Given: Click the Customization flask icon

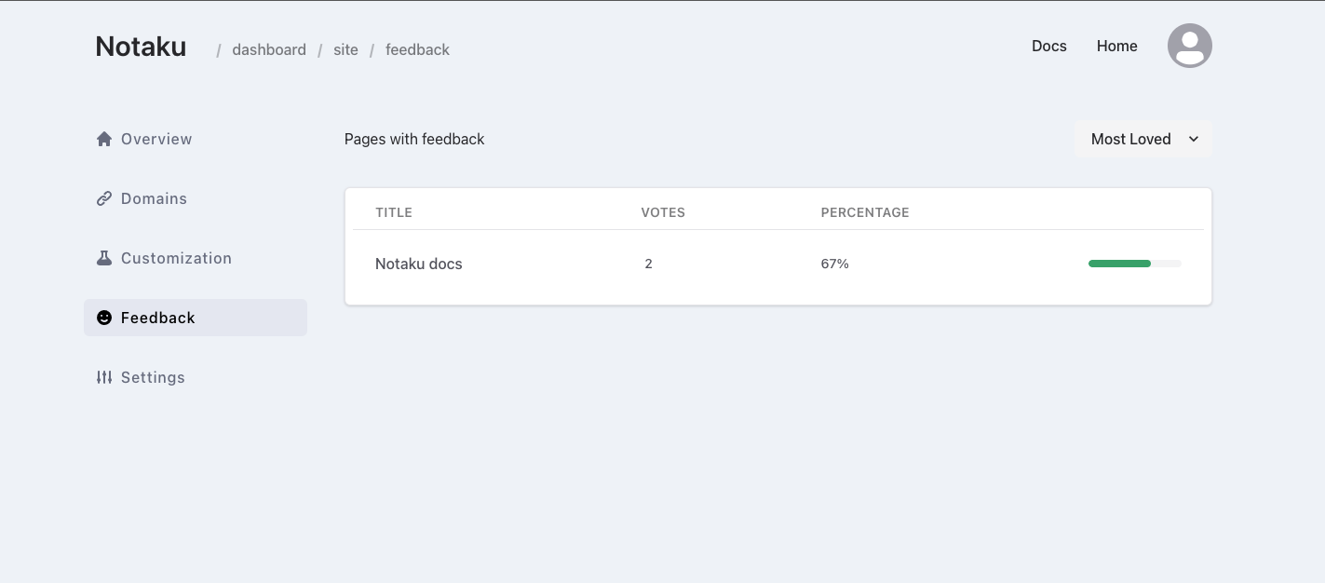Looking at the screenshot, I should pos(104,258).
